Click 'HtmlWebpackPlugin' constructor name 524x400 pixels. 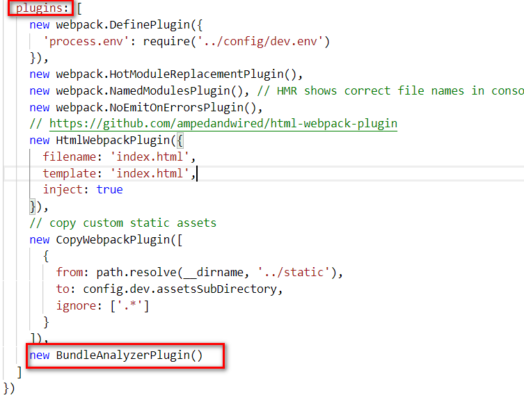click(x=113, y=141)
